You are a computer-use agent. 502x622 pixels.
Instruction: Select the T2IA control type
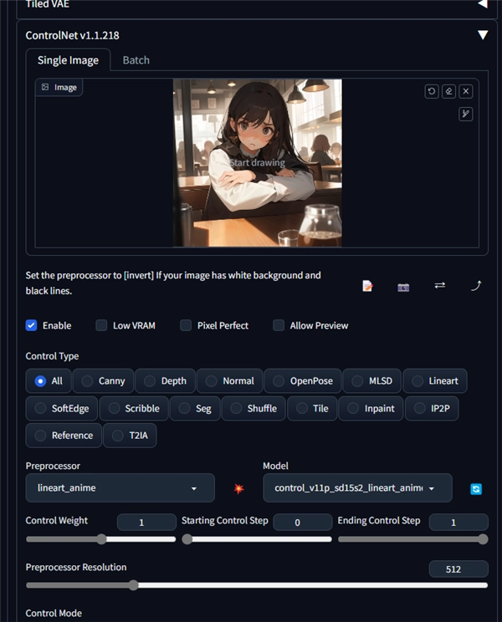(x=130, y=436)
